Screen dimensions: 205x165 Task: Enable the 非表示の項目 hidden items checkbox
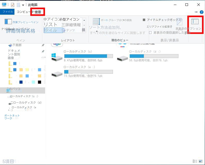150,32
